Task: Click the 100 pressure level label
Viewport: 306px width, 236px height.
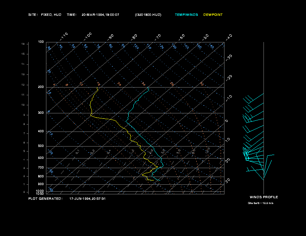Action: (x=41, y=42)
